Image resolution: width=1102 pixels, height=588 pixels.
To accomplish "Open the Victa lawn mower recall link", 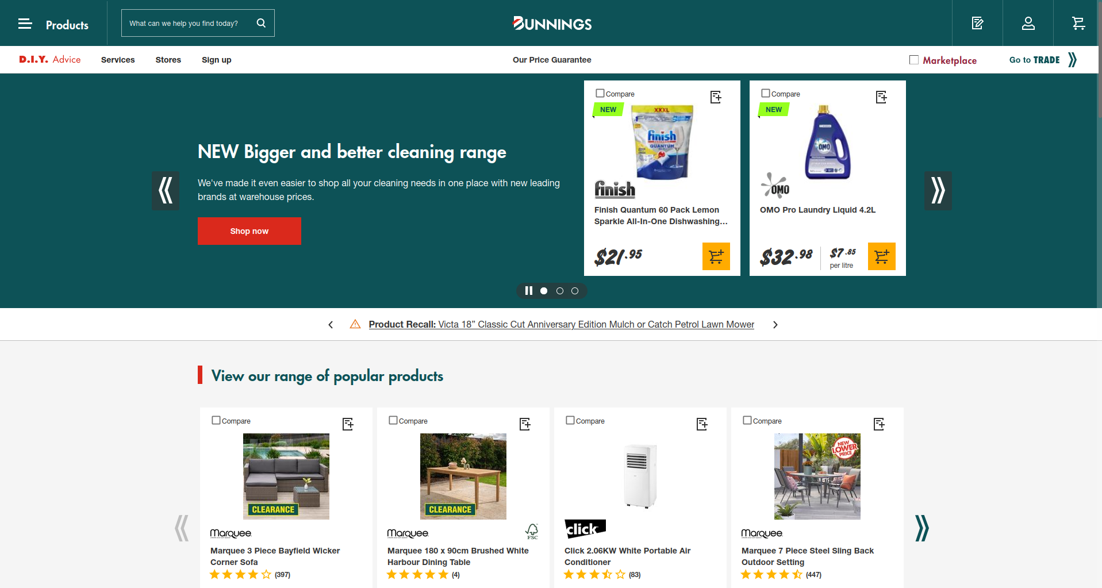I will click(x=596, y=324).
